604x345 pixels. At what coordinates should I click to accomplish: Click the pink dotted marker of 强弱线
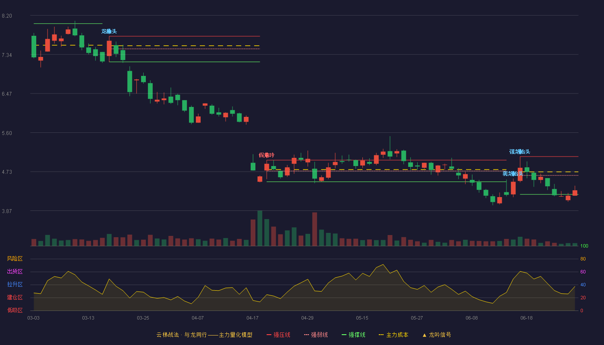pos(306,335)
